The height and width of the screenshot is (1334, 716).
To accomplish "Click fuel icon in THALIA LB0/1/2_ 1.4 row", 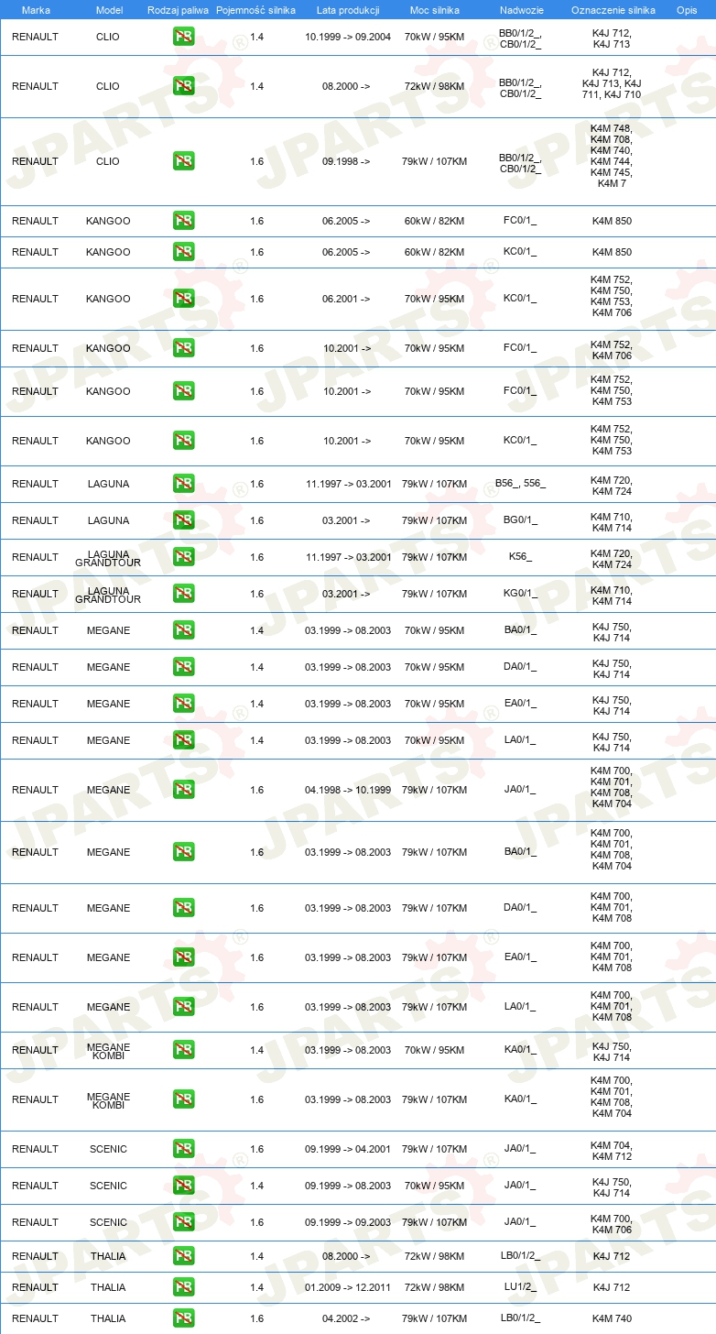I will 183,1256.
